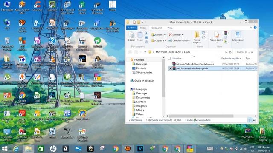
Task: Switch to large icons view in status bar
Action: point(254,120)
